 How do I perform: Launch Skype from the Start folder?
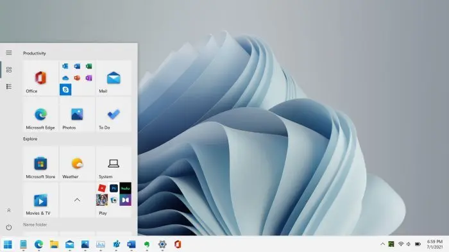coord(65,90)
